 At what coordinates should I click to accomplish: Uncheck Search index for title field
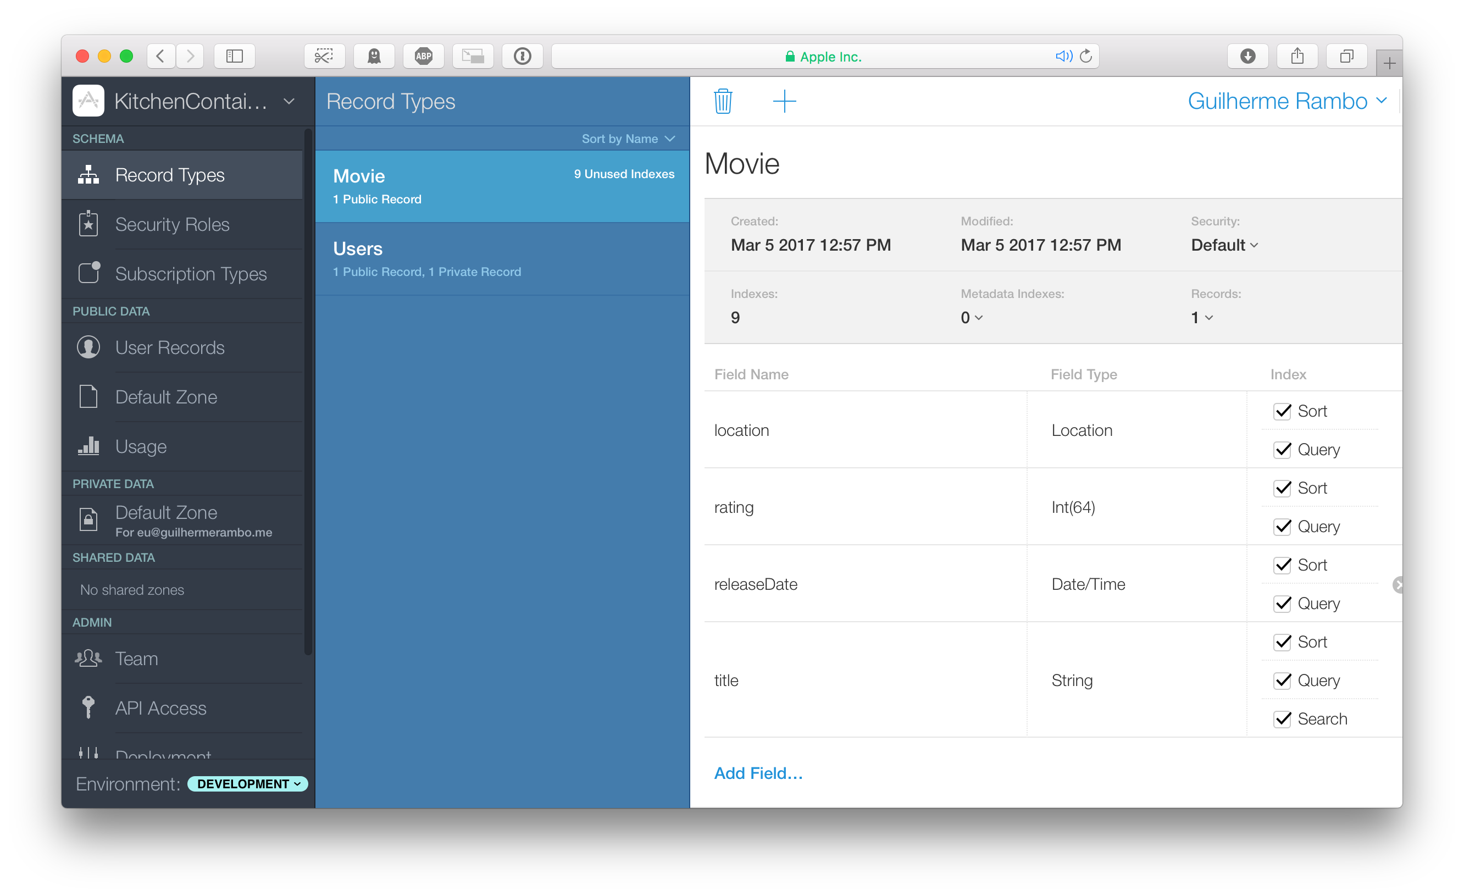[x=1282, y=718]
